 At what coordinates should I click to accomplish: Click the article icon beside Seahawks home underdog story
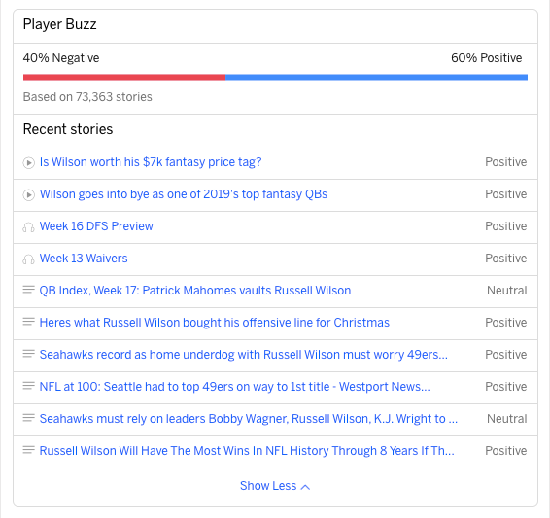point(29,354)
